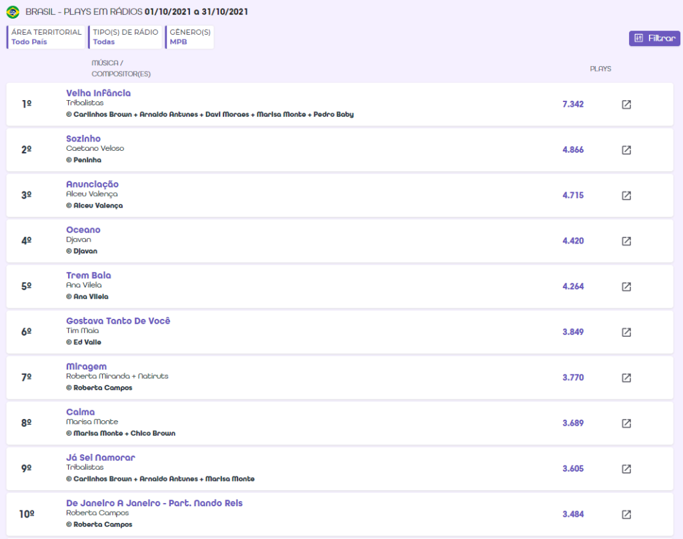Click the open icon for Trem Bala
This screenshot has width=683, height=539.
pos(626,287)
